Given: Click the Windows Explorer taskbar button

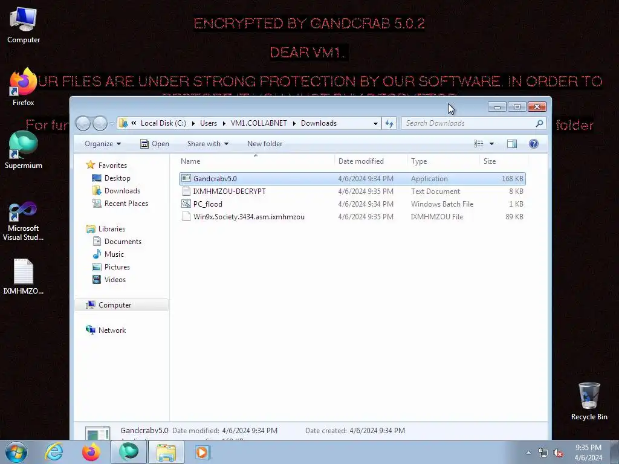Looking at the screenshot, I should tap(166, 452).
